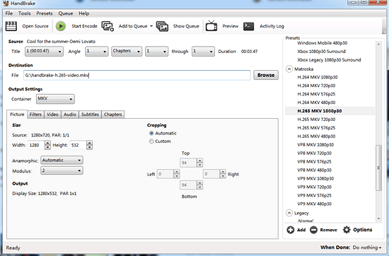Viewport: 389px width, 256px height.
Task: Open the Angle dropdown
Action: click(x=96, y=52)
